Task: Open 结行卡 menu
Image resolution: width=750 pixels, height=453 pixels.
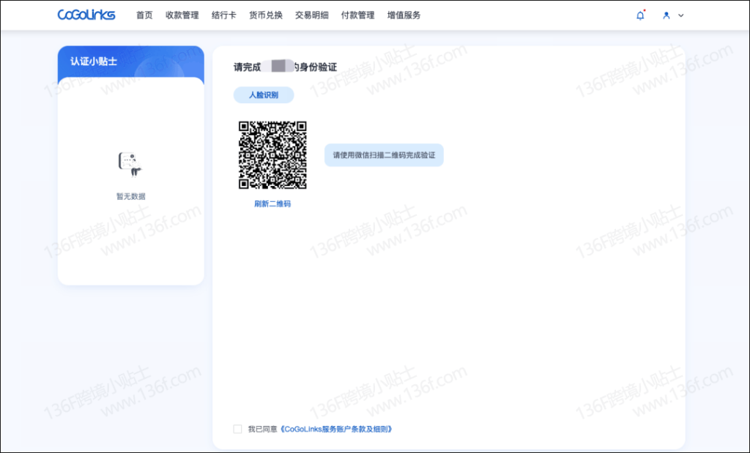Action: 224,15
